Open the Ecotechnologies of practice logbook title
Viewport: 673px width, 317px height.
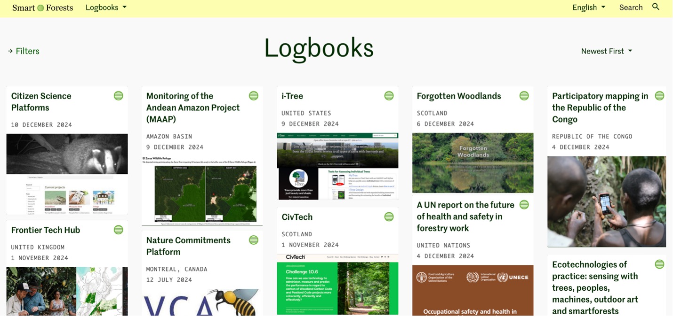pyautogui.click(x=595, y=287)
